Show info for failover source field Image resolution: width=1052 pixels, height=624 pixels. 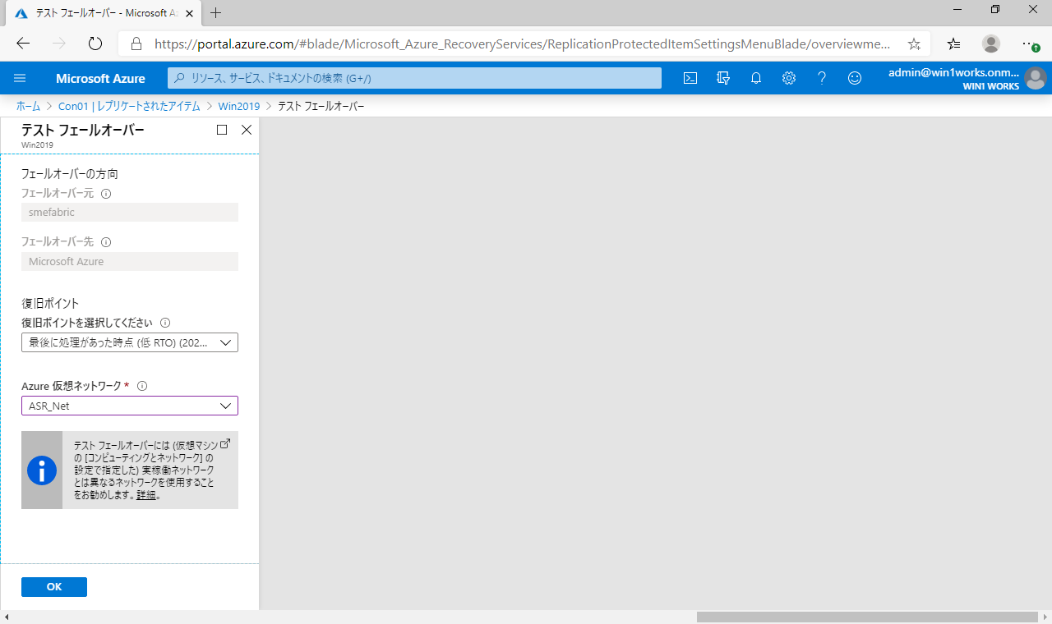tap(106, 195)
